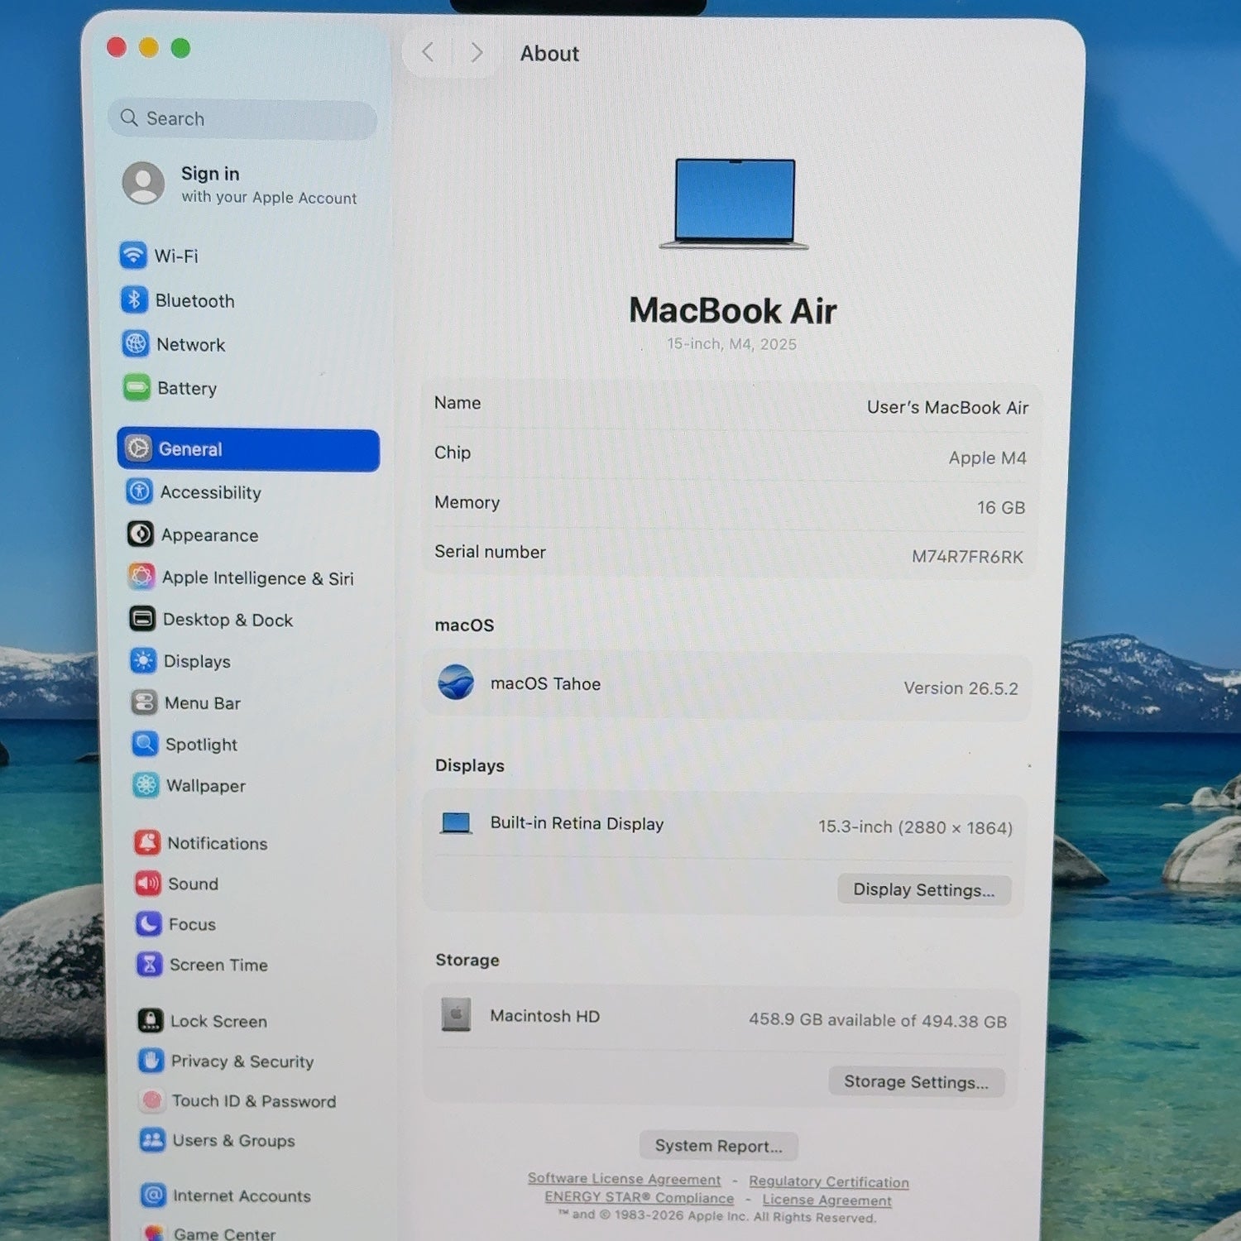
Task: Select the Menu Bar icon
Action: (144, 702)
